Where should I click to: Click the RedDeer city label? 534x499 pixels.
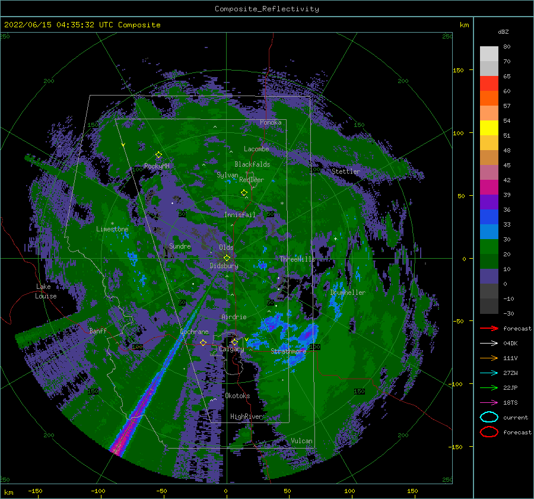tap(252, 180)
